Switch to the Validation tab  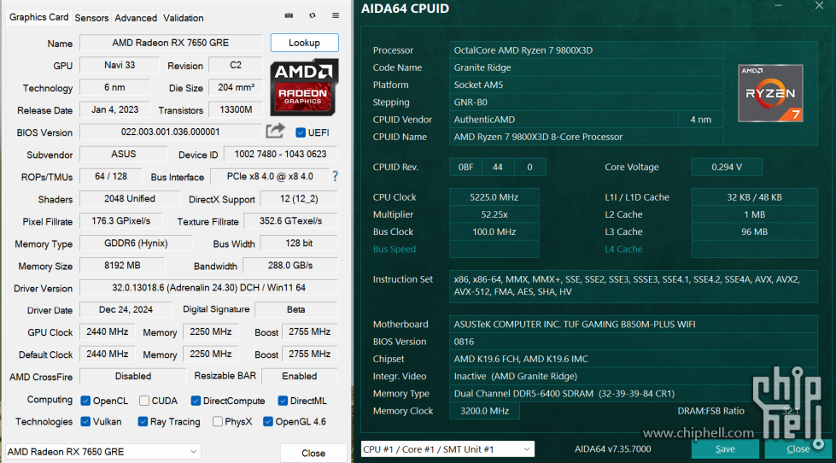coord(184,18)
